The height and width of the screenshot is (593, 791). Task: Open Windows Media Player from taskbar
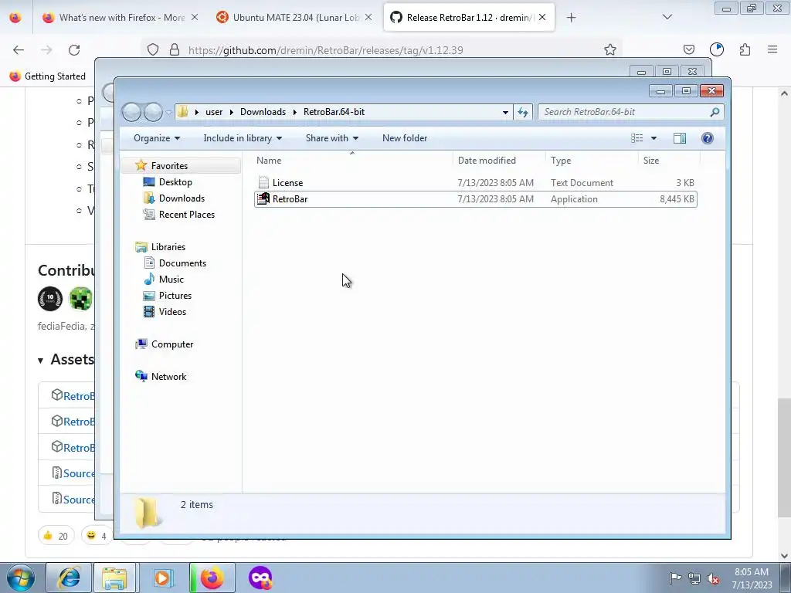tap(162, 578)
